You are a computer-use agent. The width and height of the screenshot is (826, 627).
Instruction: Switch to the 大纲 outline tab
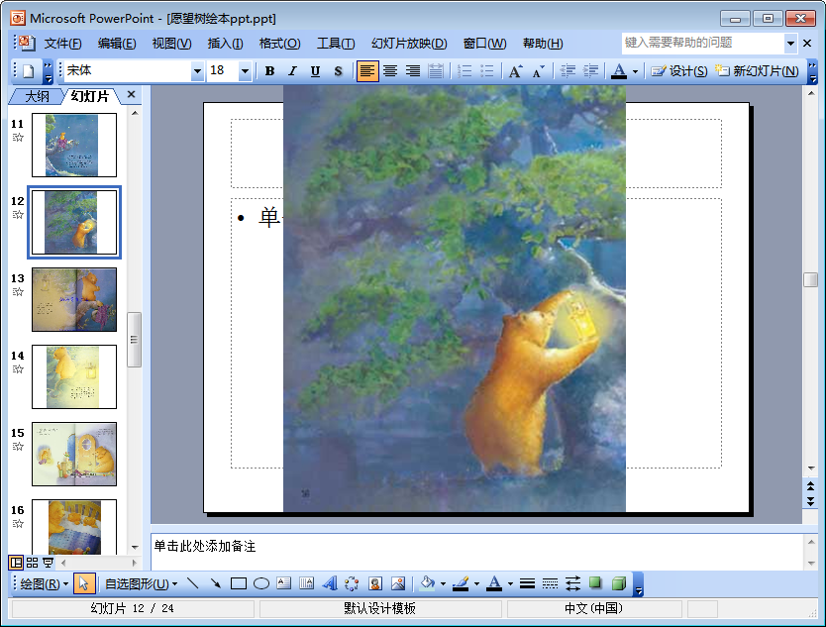(x=37, y=96)
